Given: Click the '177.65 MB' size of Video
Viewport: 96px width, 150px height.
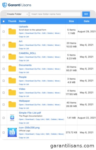Looking at the screenshot, I should [x=71, y=94].
